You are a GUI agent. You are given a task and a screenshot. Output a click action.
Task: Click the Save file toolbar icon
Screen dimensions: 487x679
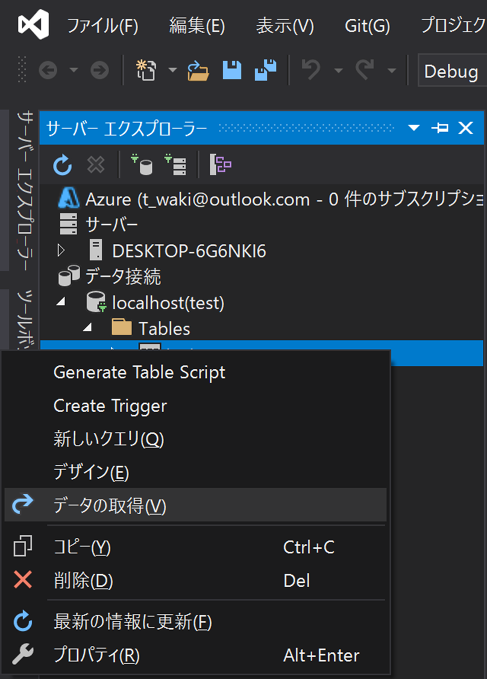[232, 70]
